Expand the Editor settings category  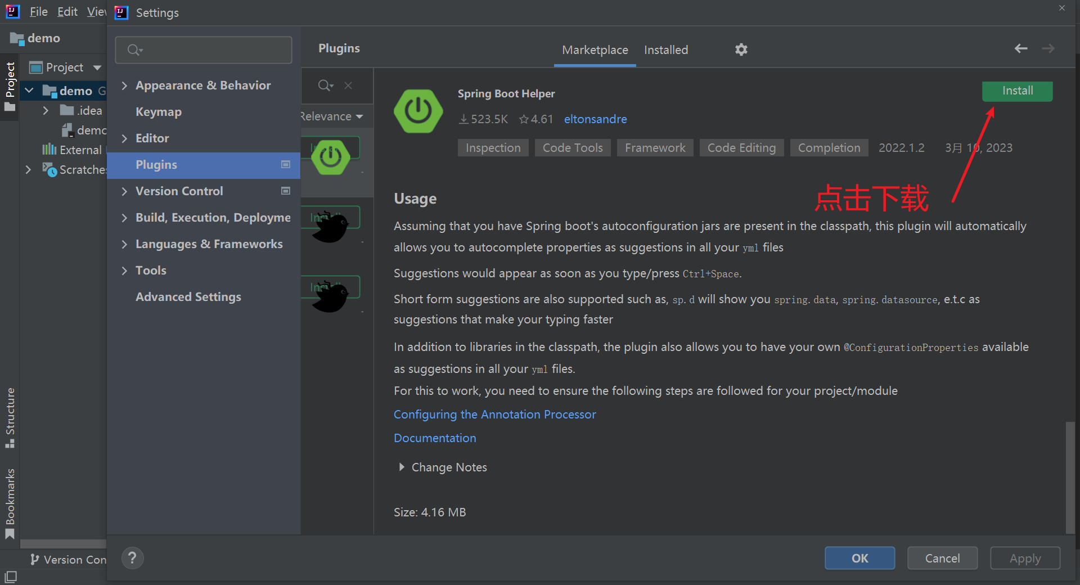[x=124, y=138]
